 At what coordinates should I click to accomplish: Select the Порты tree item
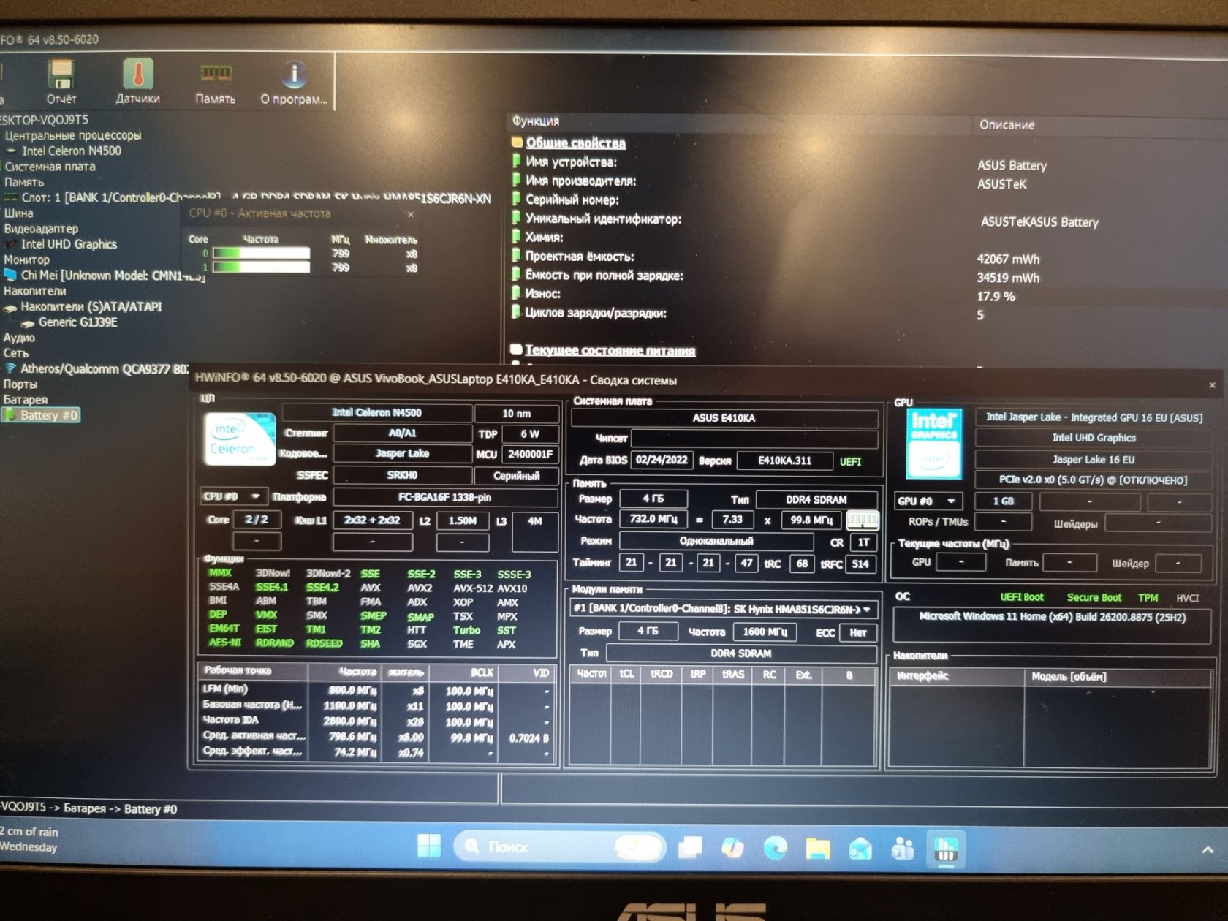[20, 384]
